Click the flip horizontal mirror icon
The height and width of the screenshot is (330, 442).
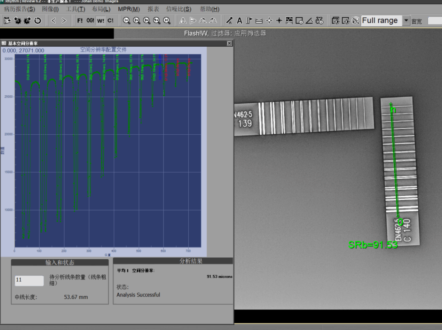coord(183,20)
